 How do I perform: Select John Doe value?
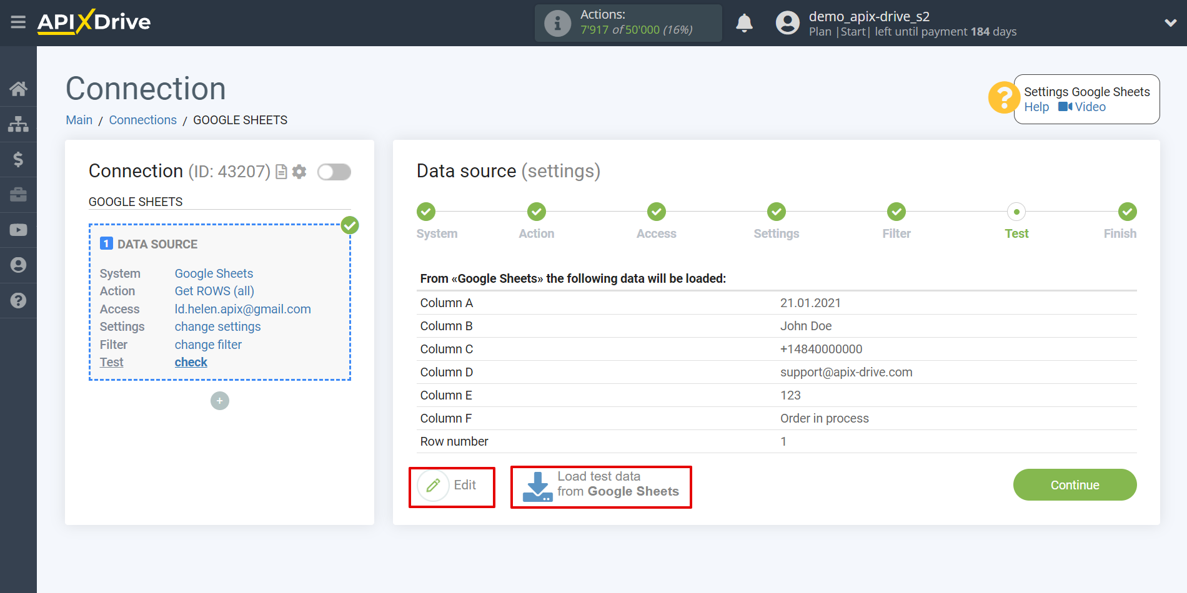point(806,326)
